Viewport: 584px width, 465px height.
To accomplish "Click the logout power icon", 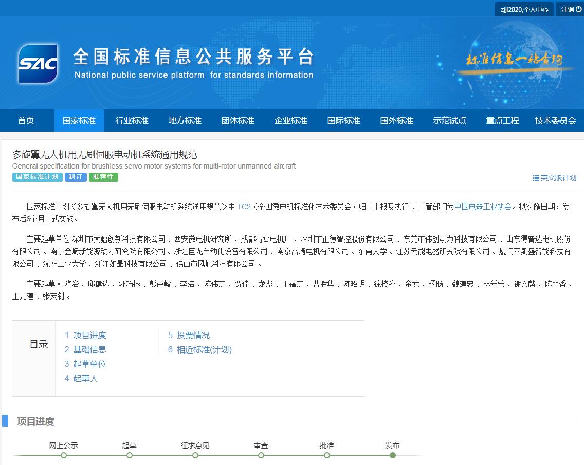I will 579,9.
